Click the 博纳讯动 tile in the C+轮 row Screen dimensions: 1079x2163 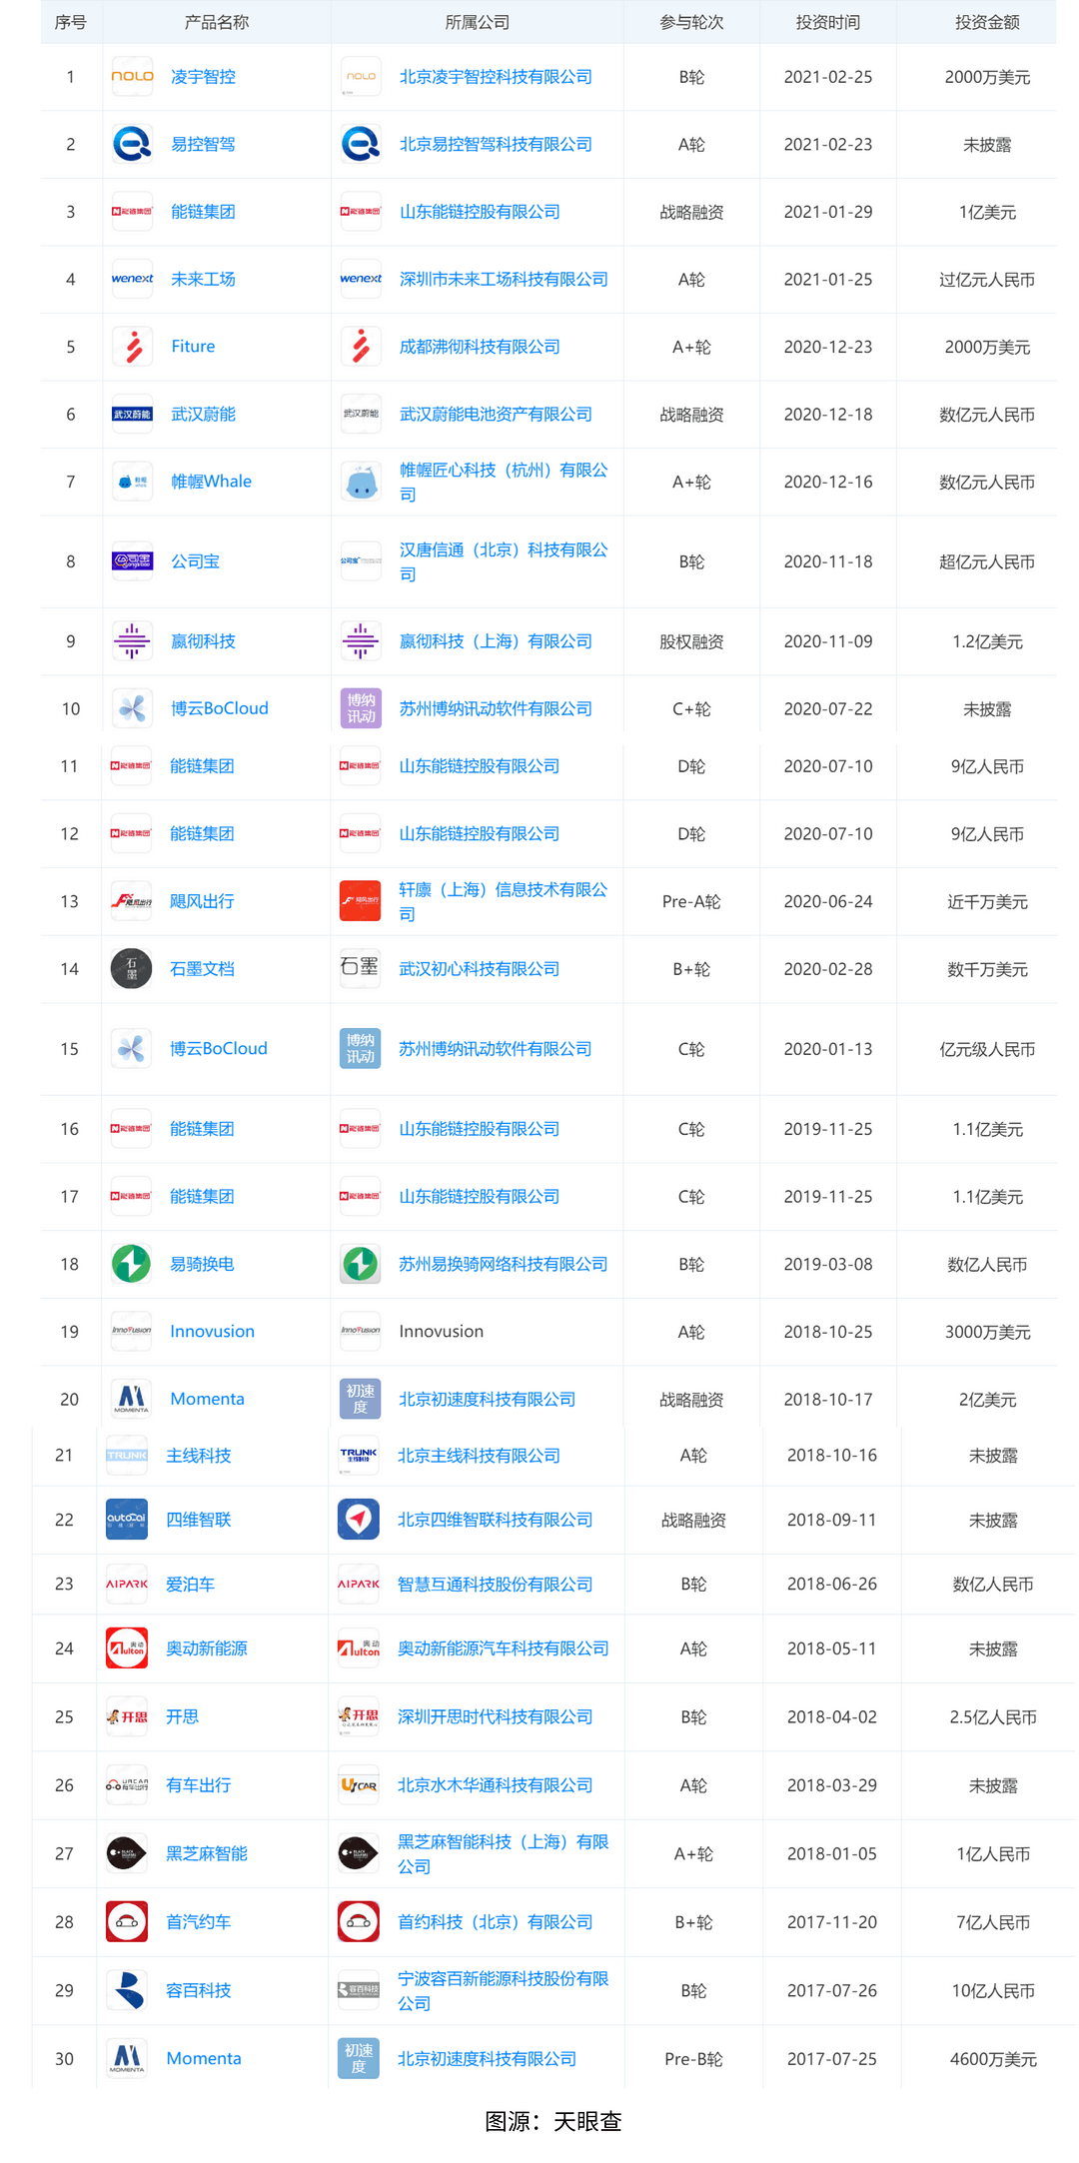click(x=361, y=708)
